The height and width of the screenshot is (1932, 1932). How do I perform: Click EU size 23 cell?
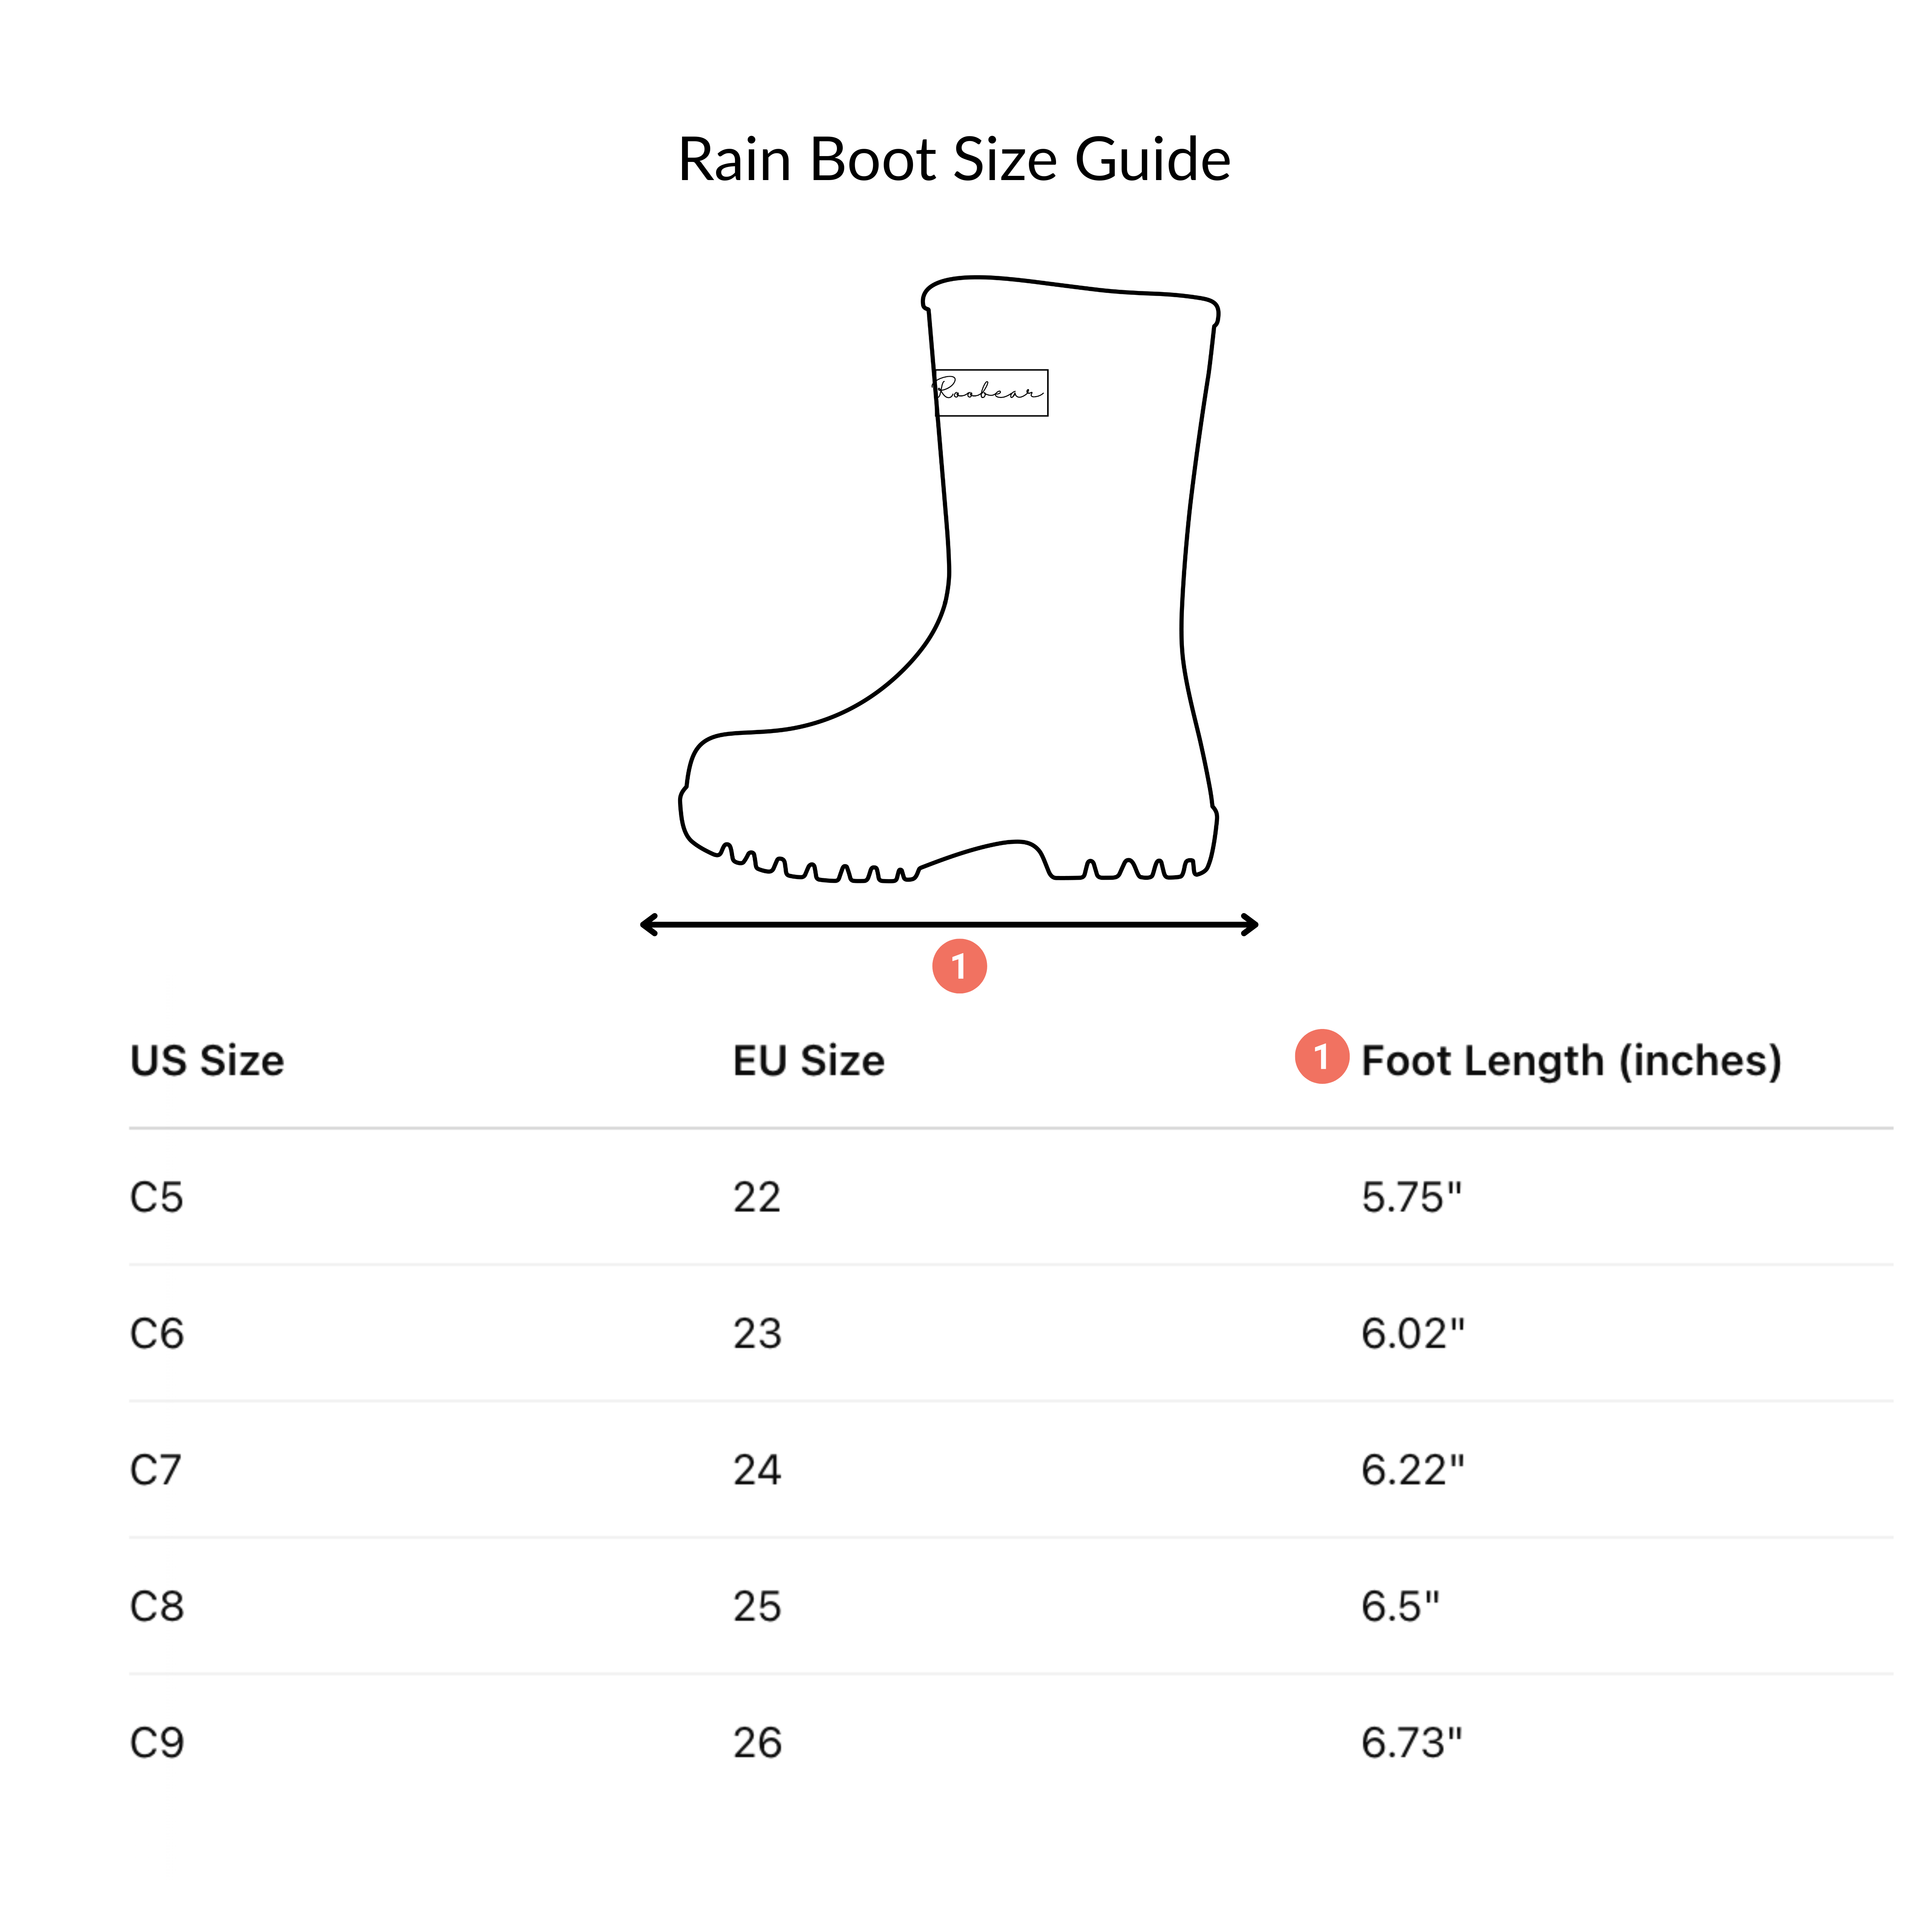pyautogui.click(x=757, y=1334)
